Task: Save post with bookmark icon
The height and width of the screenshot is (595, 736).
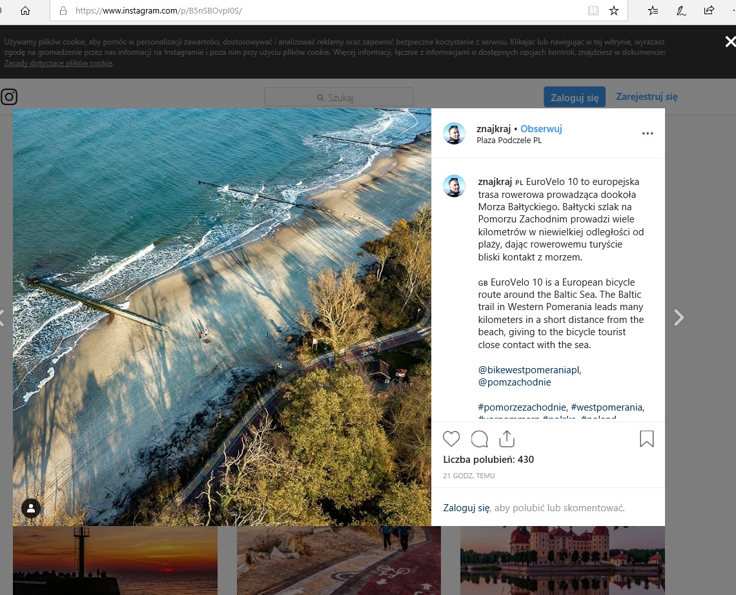Action: pyautogui.click(x=646, y=439)
